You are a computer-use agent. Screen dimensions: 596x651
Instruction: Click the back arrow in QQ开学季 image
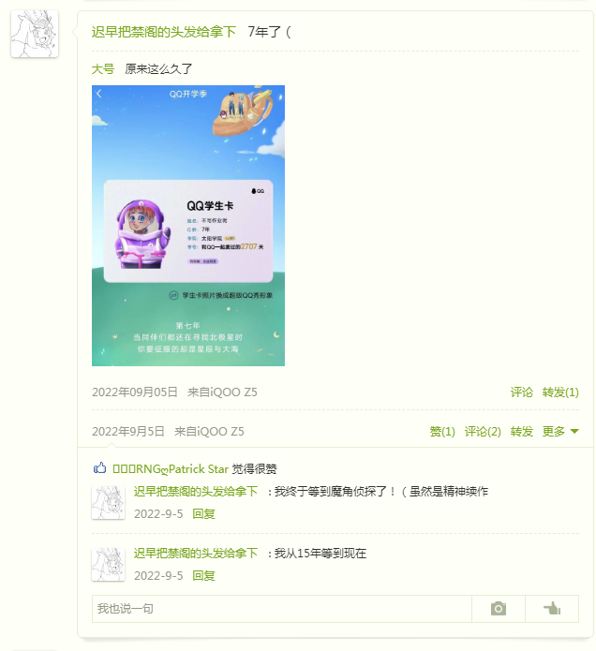coord(98,94)
